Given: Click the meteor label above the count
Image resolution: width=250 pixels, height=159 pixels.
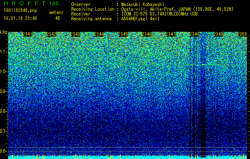Looking at the screenshot, I should tap(56, 12).
